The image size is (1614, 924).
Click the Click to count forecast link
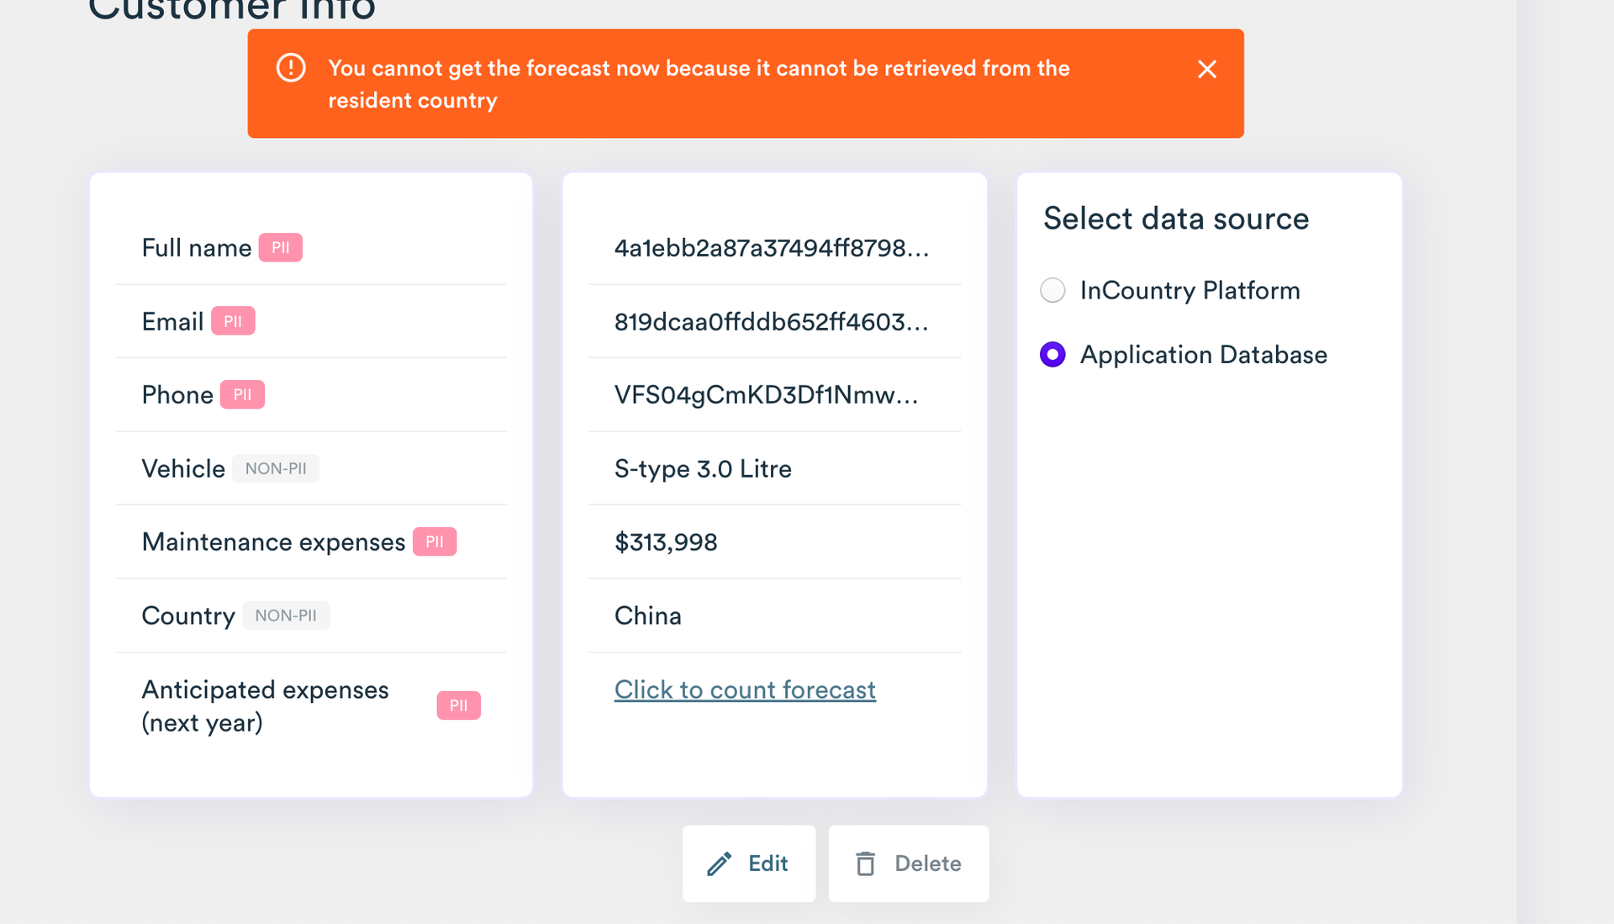(744, 689)
